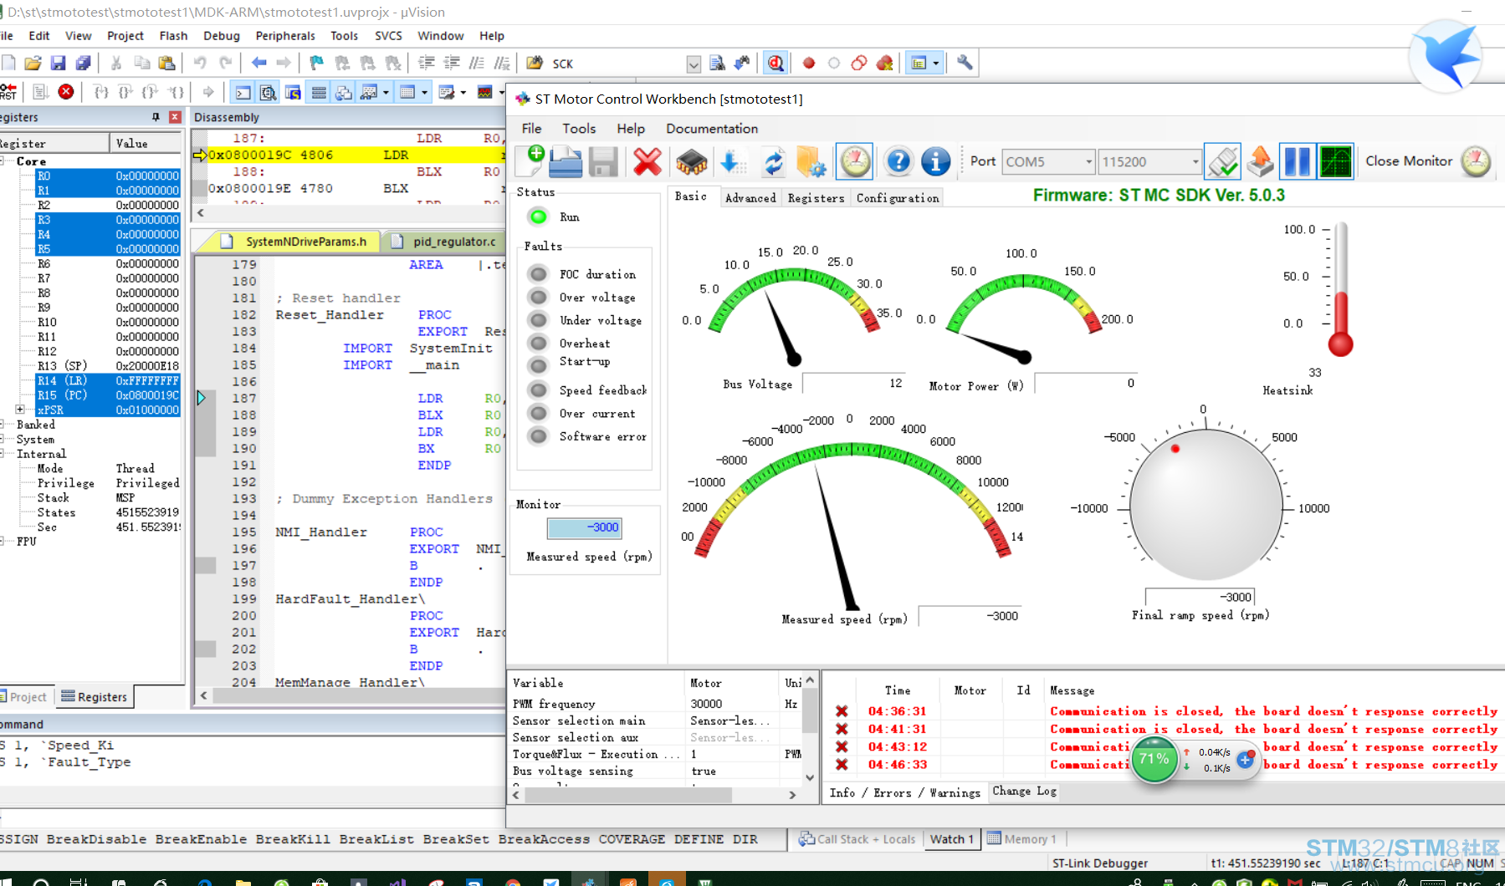Click the Final ramp speed knob dial
Viewport: 1505px width, 886px height.
1206,505
